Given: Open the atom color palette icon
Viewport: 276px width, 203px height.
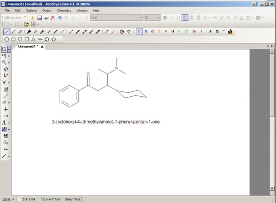Looking at the screenshot, I should [x=230, y=31].
